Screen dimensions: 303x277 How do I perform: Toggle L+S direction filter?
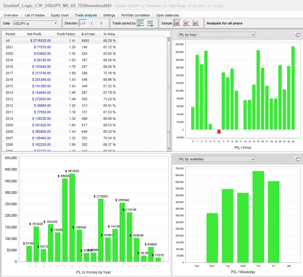point(83,23)
